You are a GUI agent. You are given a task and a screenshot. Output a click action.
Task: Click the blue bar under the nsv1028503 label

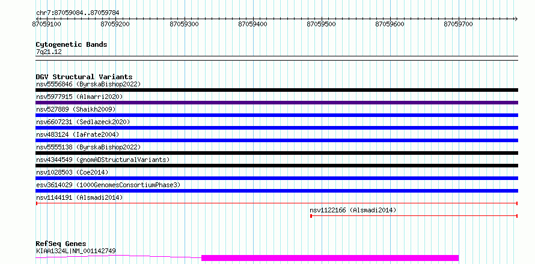coord(277,178)
